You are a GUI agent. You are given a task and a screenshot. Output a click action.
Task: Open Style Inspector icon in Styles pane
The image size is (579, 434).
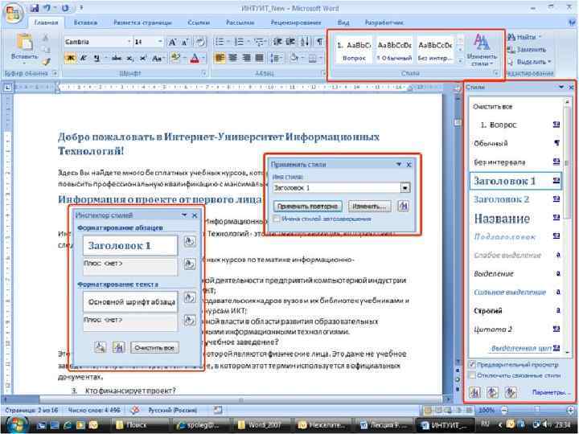tap(493, 391)
